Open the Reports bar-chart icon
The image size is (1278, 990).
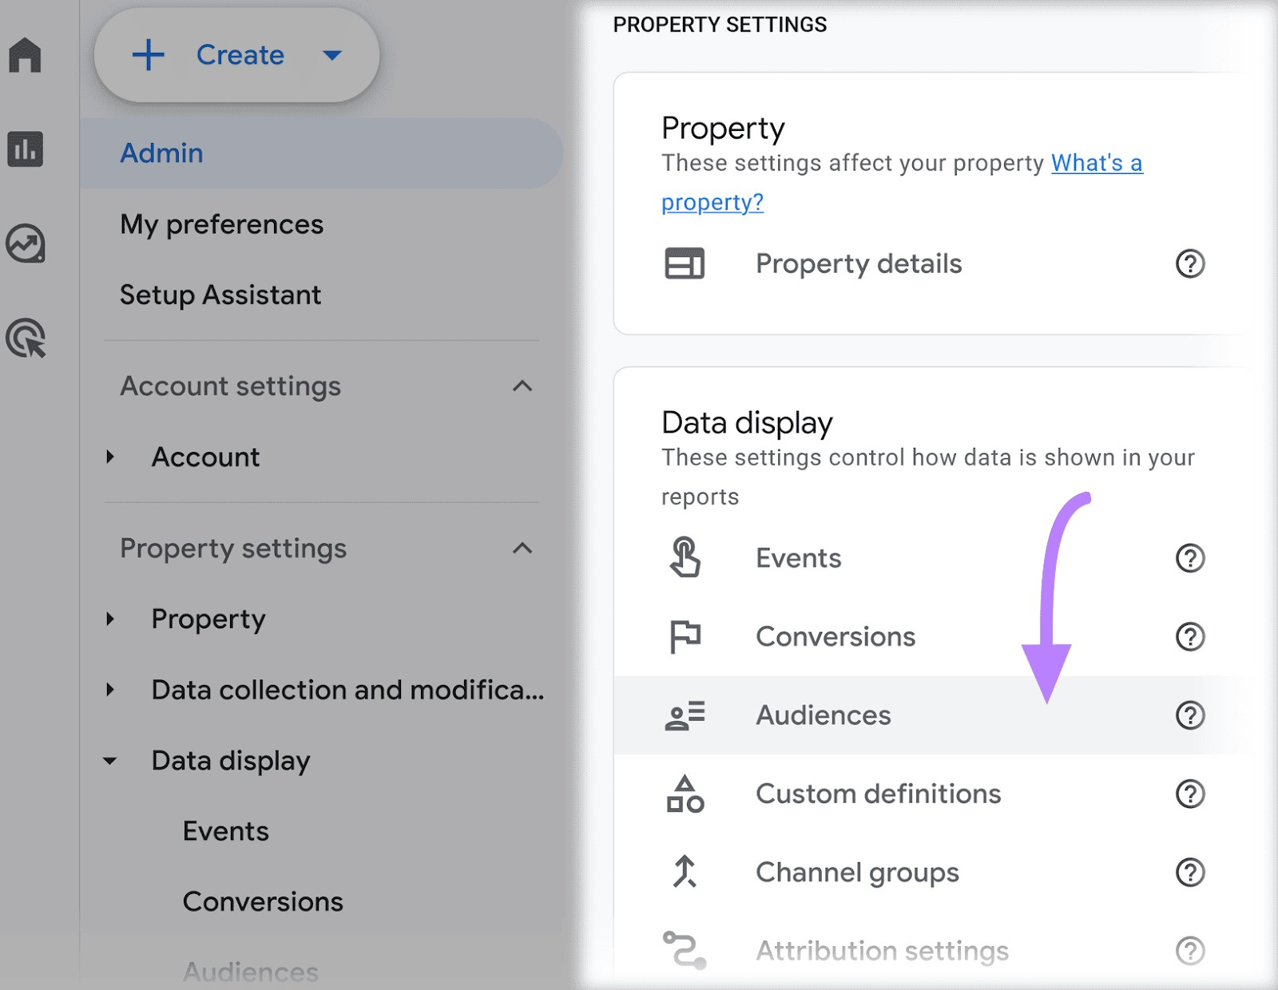(x=26, y=150)
